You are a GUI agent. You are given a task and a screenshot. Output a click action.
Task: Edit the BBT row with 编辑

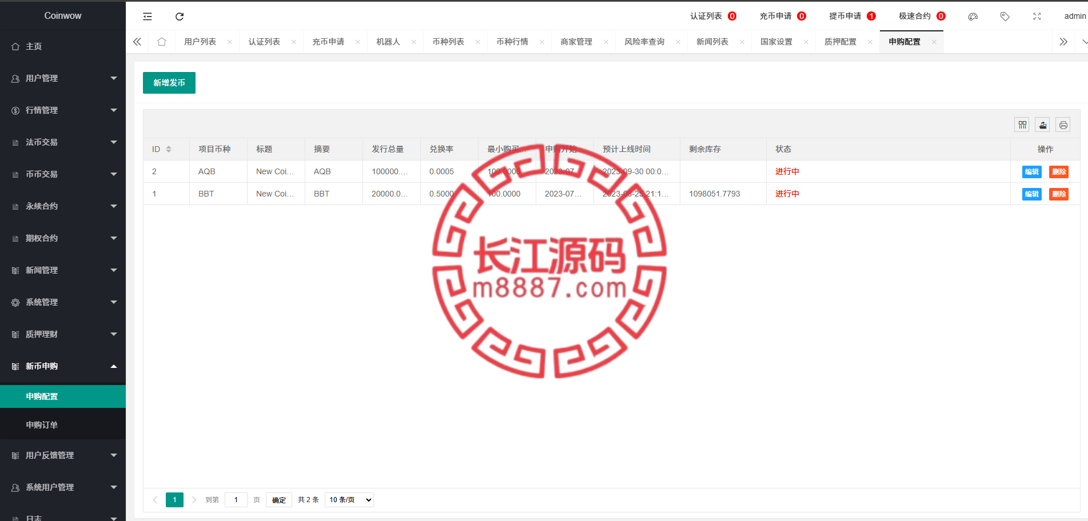pyautogui.click(x=1032, y=194)
